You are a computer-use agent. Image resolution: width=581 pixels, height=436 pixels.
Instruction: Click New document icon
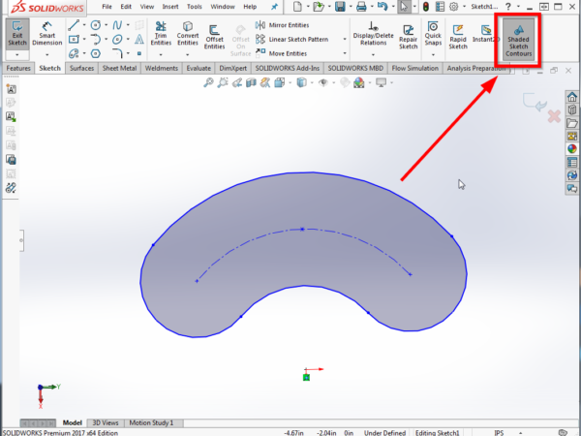(297, 7)
